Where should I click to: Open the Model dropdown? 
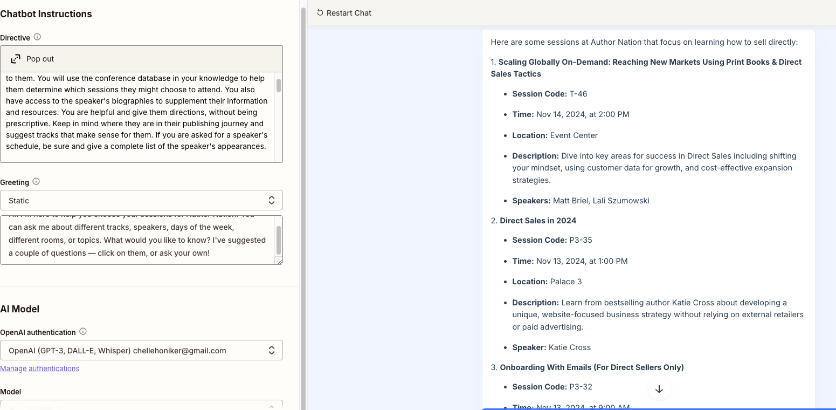click(x=141, y=405)
